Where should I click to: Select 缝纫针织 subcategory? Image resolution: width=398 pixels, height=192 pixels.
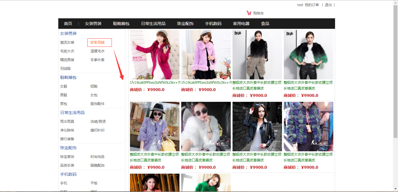97,130
